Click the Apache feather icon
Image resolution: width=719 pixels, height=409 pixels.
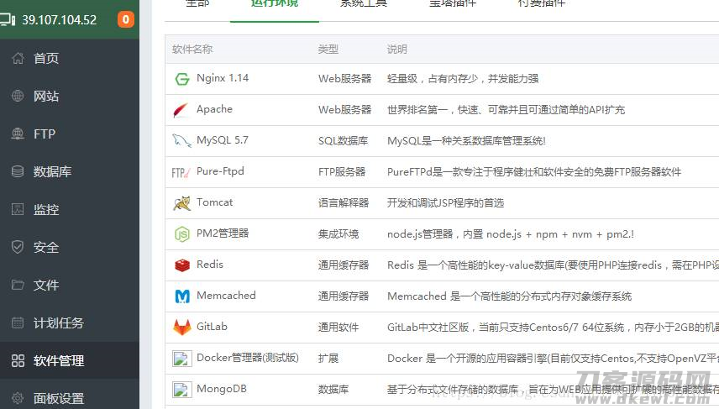pyautogui.click(x=181, y=110)
